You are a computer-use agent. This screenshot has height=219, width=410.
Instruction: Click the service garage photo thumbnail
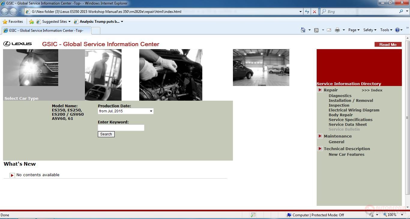pos(261,68)
